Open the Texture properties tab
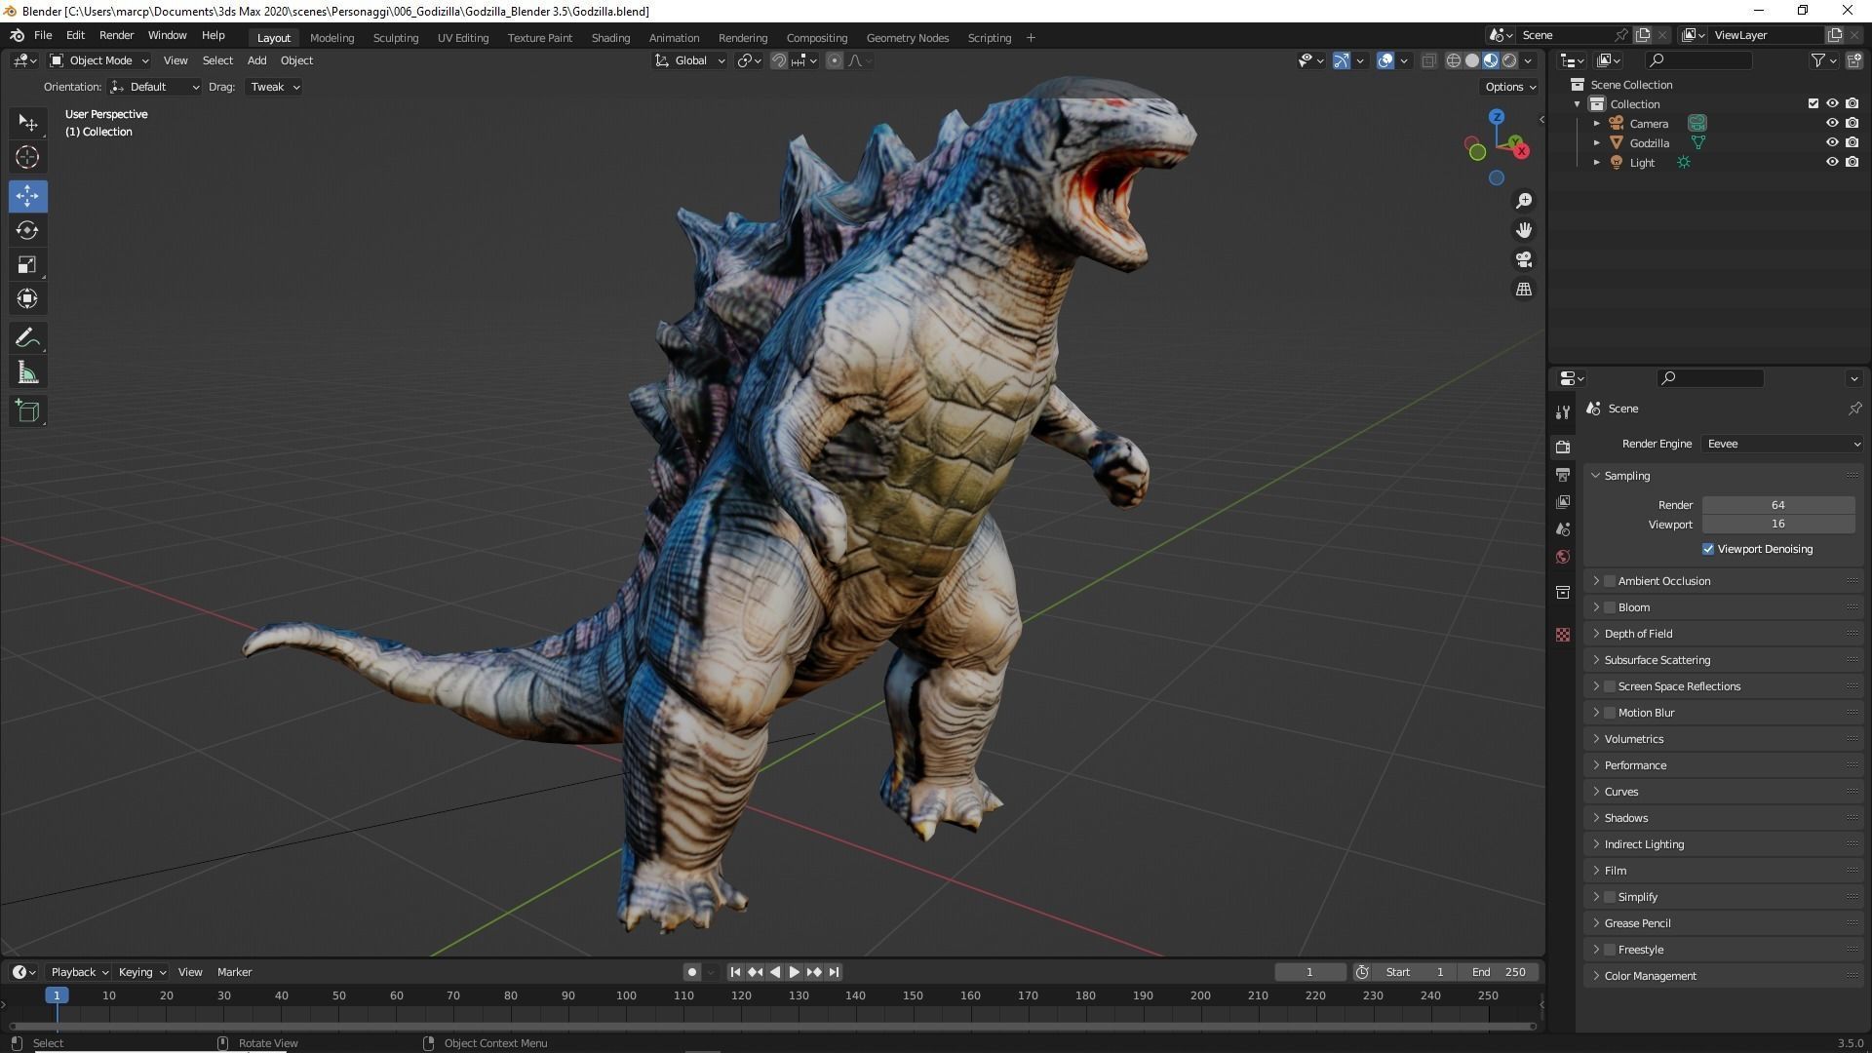This screenshot has width=1872, height=1053. (x=1563, y=635)
